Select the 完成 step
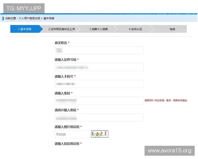 click(x=172, y=29)
